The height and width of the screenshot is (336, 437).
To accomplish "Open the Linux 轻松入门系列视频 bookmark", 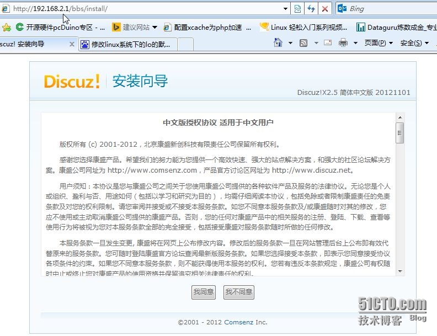I will [x=304, y=27].
